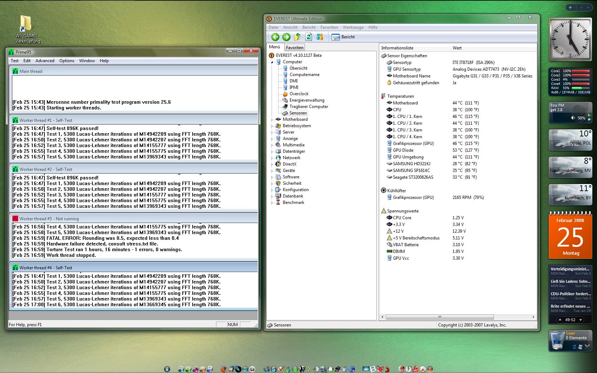
Task: Open the Wii_GAMES shortcut folder on desktop
Action: tap(26, 24)
